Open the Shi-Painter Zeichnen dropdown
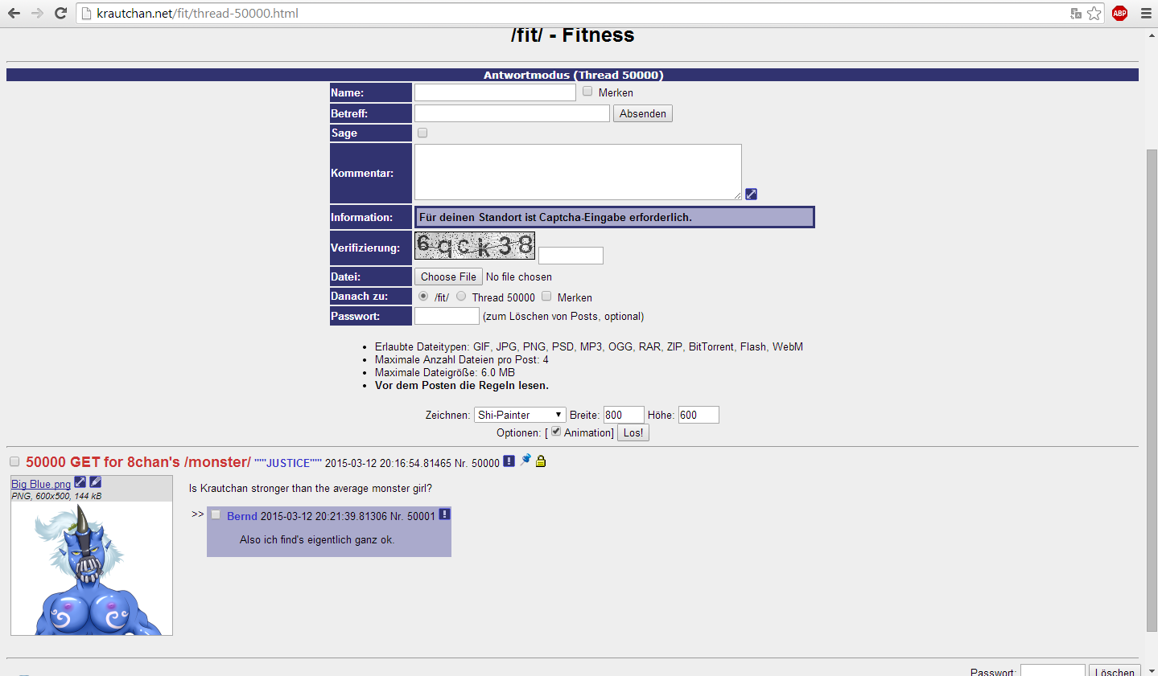Viewport: 1158px width, 676px height. (x=520, y=415)
